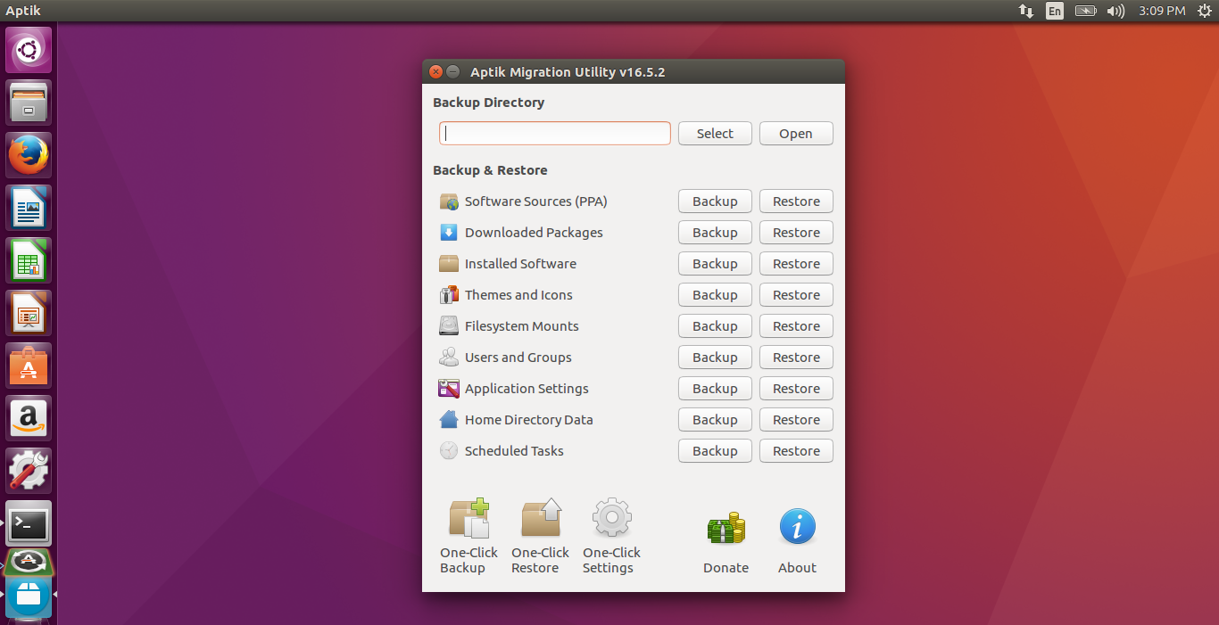Backup Installed Software
Screen dimensions: 1219x625
tap(715, 264)
